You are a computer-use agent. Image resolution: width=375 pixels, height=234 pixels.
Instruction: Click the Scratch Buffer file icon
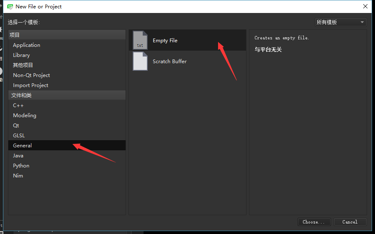pyautogui.click(x=140, y=61)
